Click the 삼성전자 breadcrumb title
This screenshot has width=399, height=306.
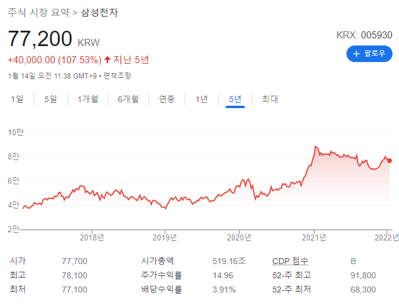tap(100, 12)
